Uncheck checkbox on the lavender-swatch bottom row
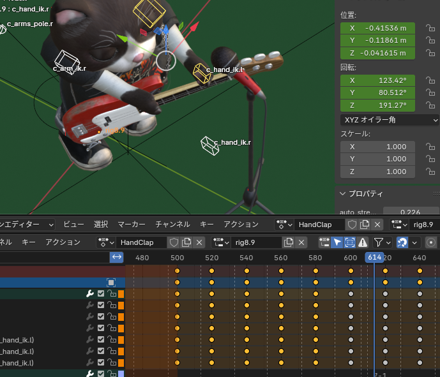440x377 pixels. [x=101, y=374]
